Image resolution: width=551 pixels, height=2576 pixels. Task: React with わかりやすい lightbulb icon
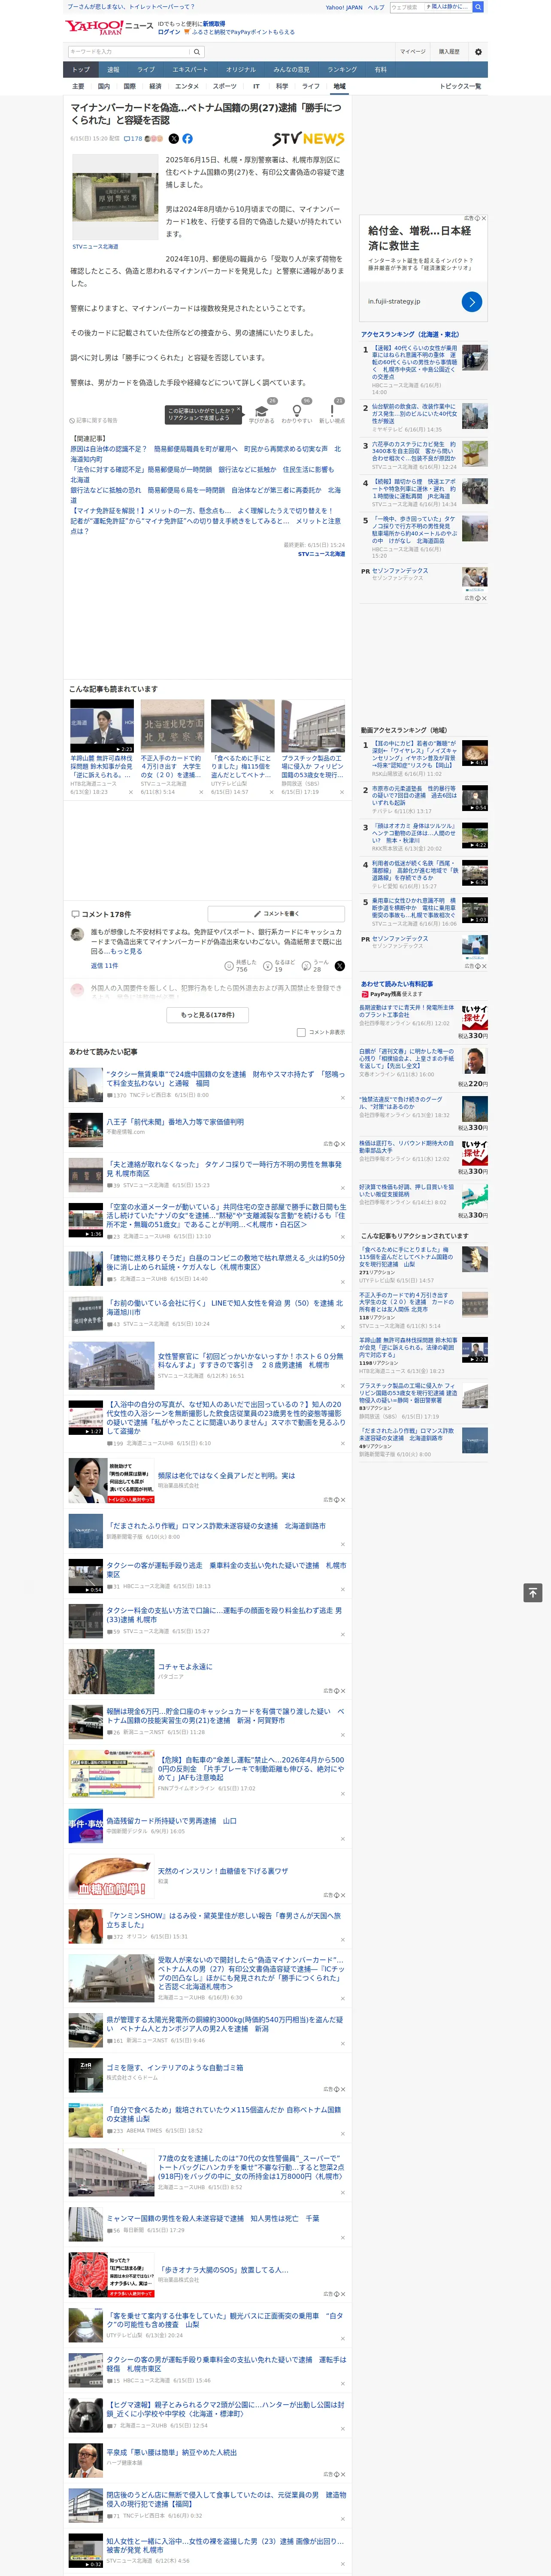tap(297, 411)
